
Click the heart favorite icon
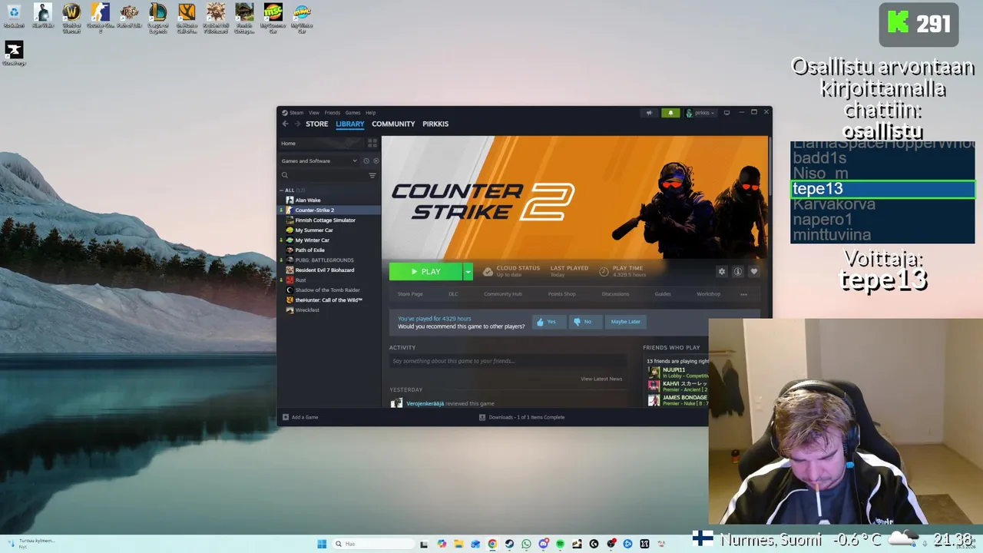[x=753, y=271]
